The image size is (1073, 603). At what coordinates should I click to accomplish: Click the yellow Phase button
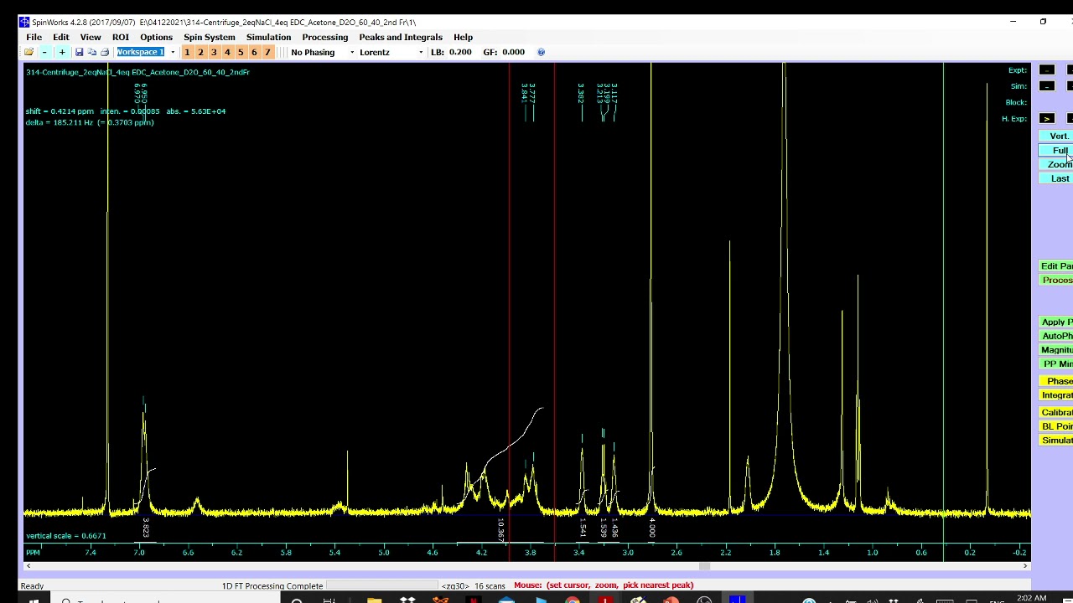1056,381
